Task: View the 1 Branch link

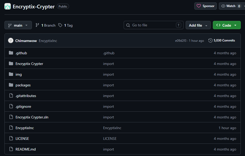Action: (45, 25)
